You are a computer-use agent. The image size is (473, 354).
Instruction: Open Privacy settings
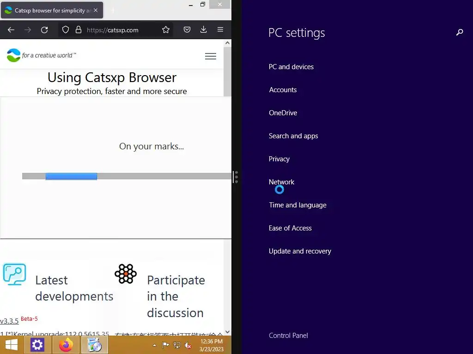click(279, 159)
